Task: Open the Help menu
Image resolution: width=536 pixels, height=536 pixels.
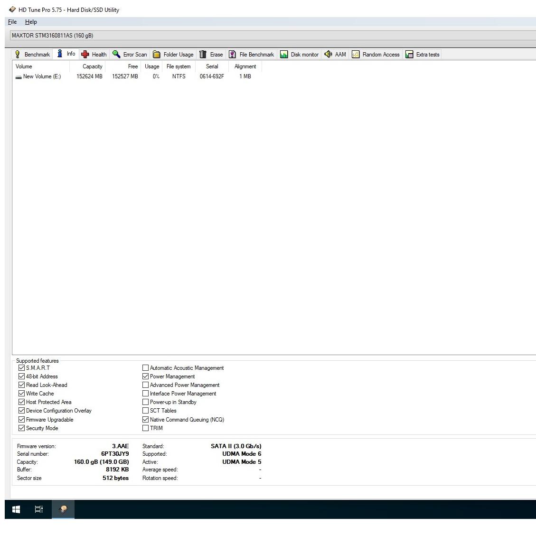Action: pos(31,22)
